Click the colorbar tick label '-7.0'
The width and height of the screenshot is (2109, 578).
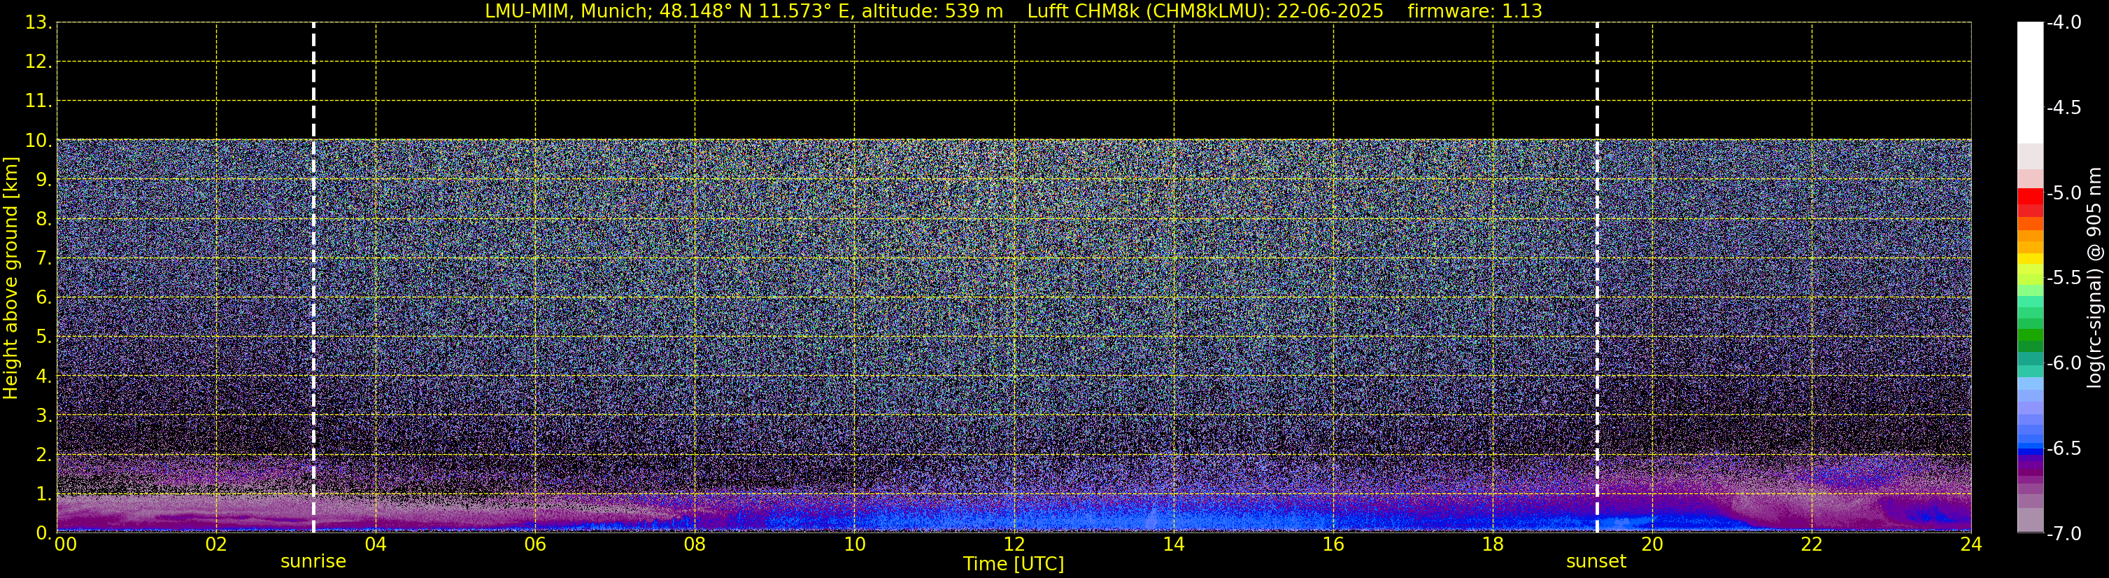pyautogui.click(x=2064, y=534)
